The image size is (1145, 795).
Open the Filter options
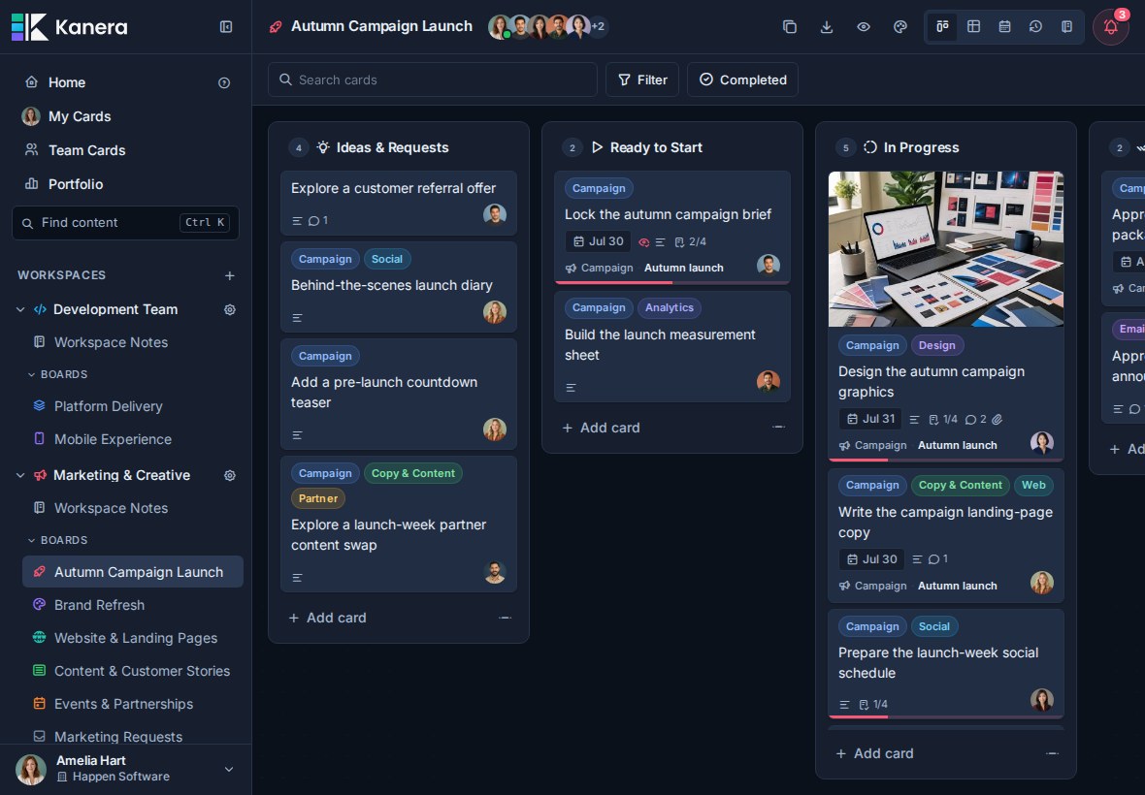click(642, 79)
